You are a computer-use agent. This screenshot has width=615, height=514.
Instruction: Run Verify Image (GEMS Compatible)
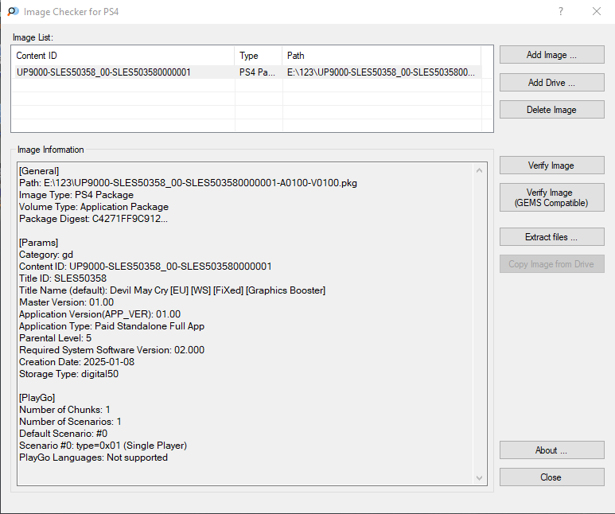click(551, 197)
